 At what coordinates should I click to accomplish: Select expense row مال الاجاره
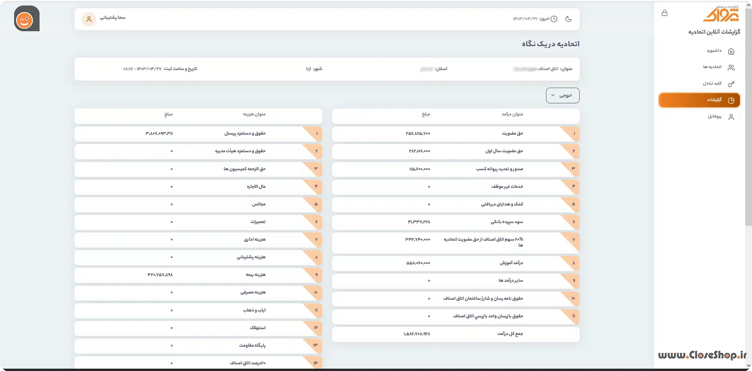pos(198,187)
